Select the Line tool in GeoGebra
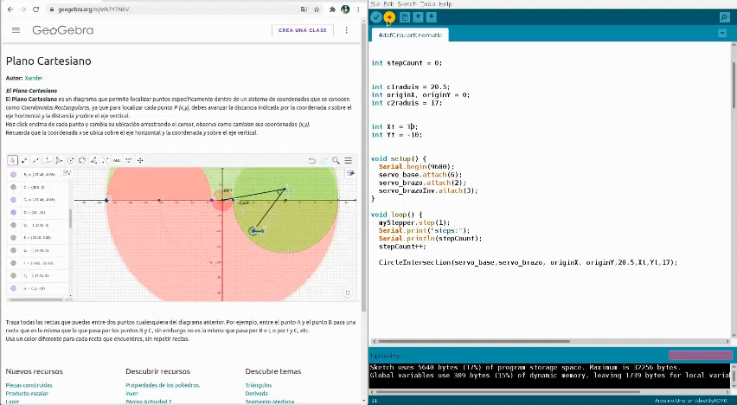Viewport: 737px width, 405px height. [x=35, y=160]
